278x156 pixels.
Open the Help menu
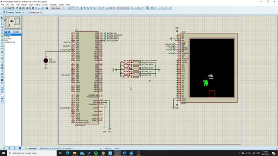click(x=68, y=5)
